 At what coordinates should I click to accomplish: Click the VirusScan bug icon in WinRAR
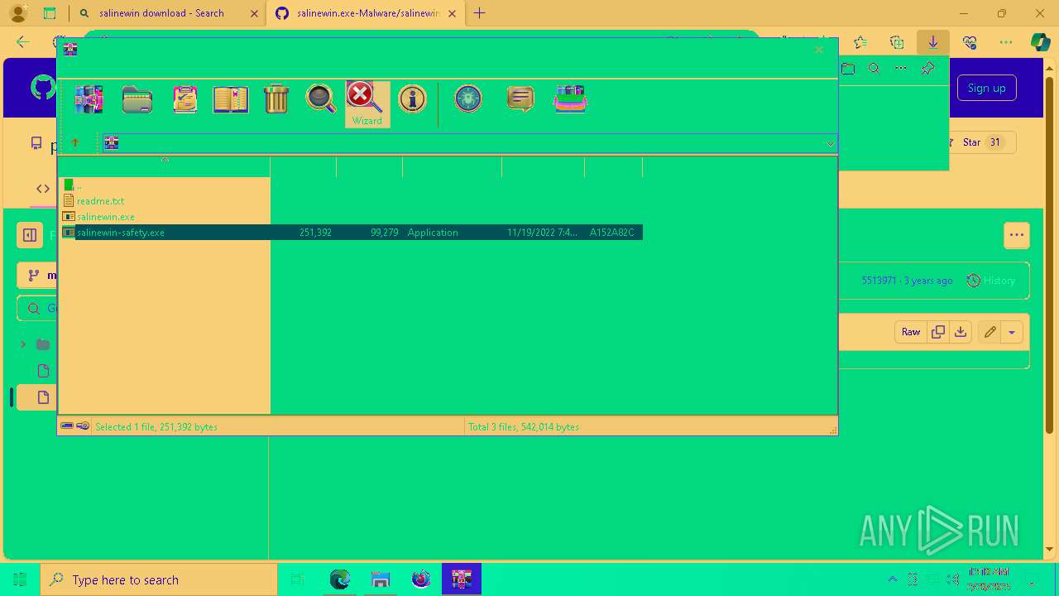pos(468,99)
